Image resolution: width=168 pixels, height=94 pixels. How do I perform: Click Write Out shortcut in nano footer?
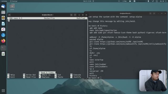pos(29,75)
